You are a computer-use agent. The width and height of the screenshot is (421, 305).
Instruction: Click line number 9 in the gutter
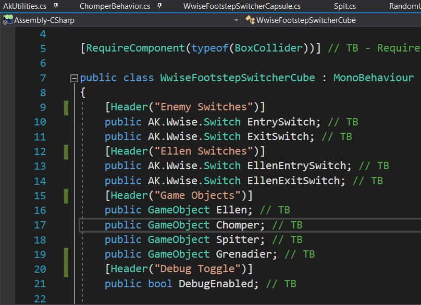click(x=43, y=107)
